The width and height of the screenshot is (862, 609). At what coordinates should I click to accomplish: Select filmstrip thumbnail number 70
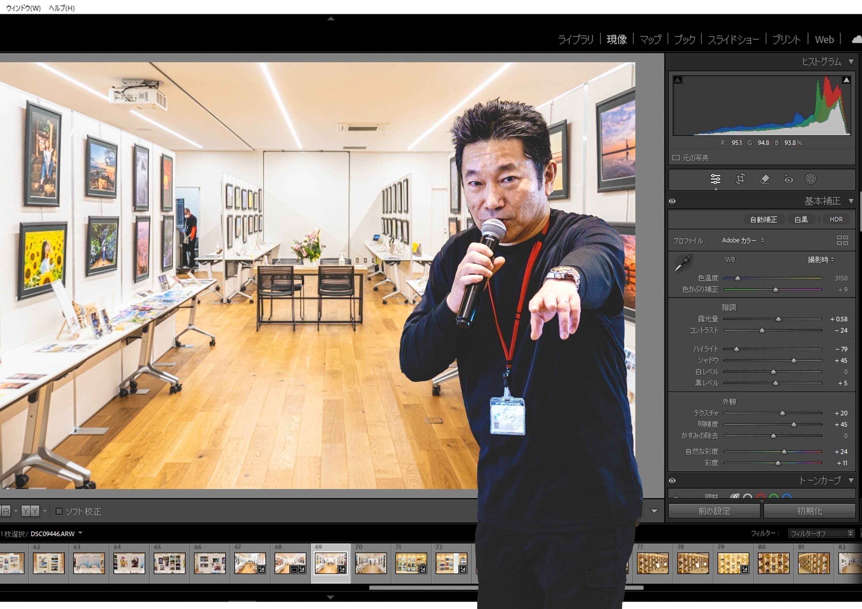[371, 563]
